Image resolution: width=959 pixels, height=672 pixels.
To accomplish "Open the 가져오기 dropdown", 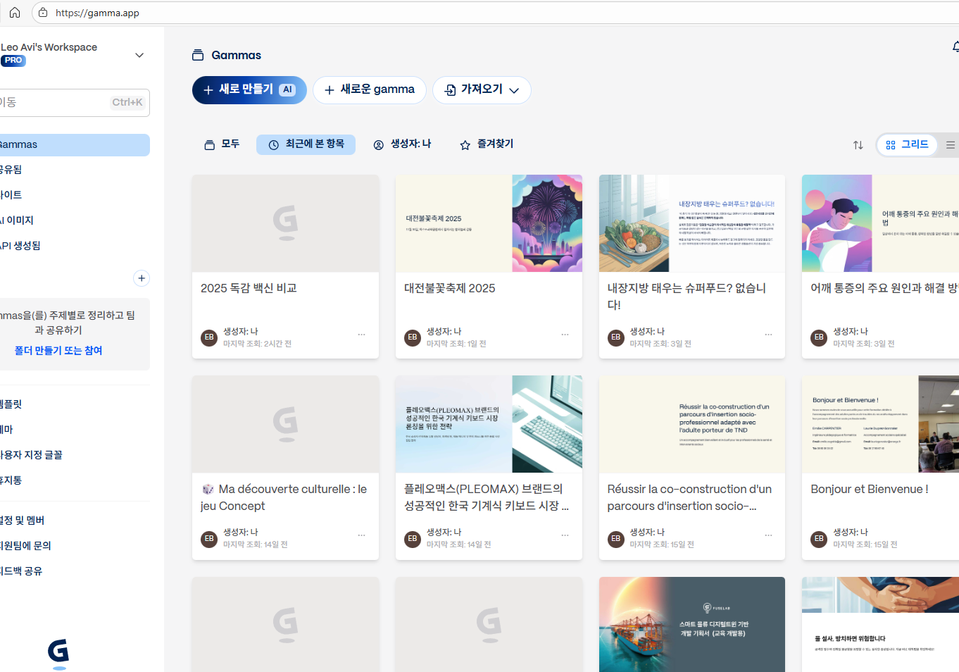I will pyautogui.click(x=482, y=90).
